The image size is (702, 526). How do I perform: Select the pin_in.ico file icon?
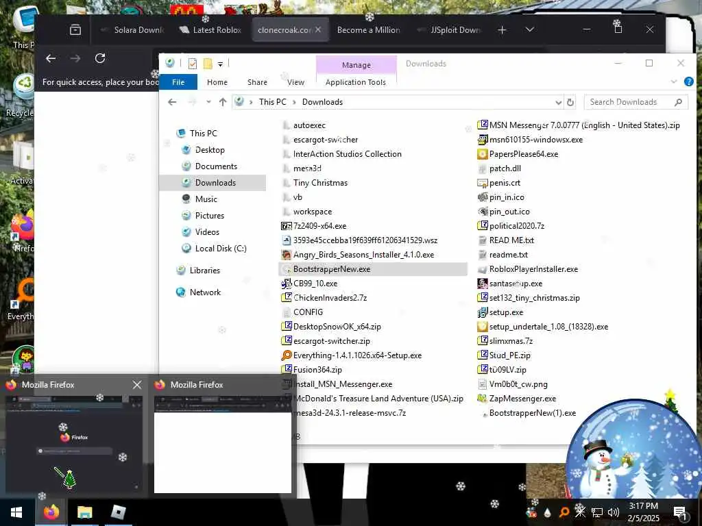tap(482, 197)
